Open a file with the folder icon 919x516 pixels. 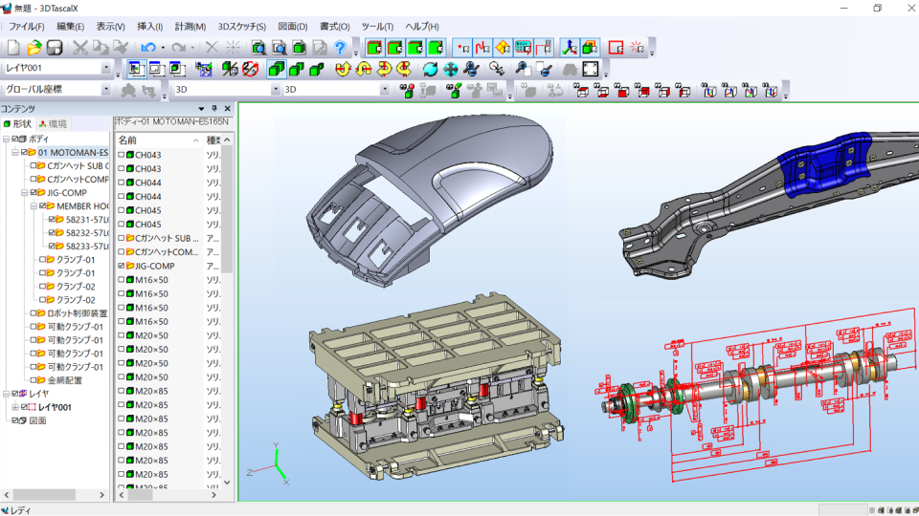click(x=34, y=47)
